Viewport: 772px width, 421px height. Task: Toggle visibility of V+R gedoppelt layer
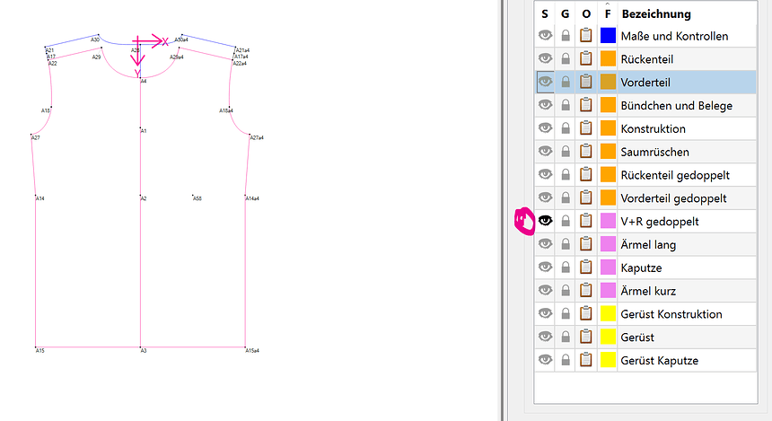pyautogui.click(x=545, y=221)
